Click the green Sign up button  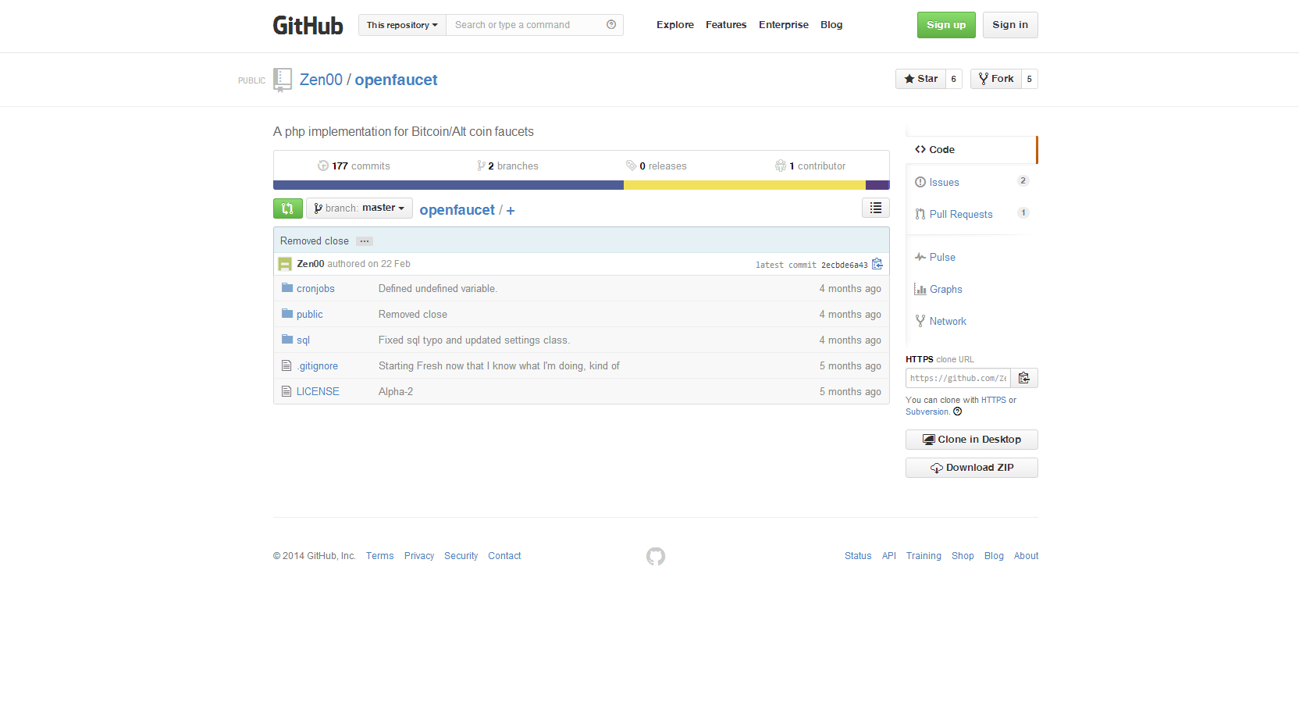[946, 25]
